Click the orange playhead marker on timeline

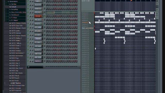(x=131, y=1)
